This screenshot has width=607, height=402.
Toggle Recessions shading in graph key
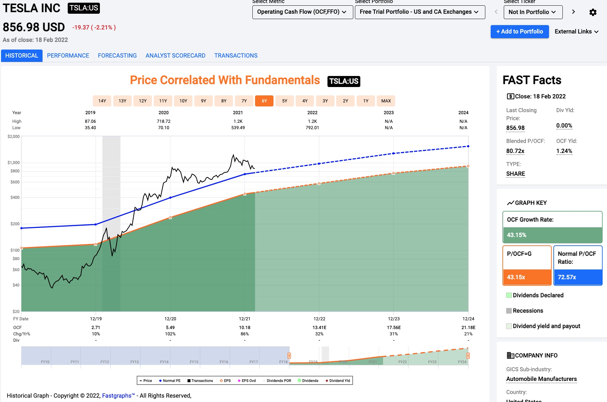coord(525,311)
